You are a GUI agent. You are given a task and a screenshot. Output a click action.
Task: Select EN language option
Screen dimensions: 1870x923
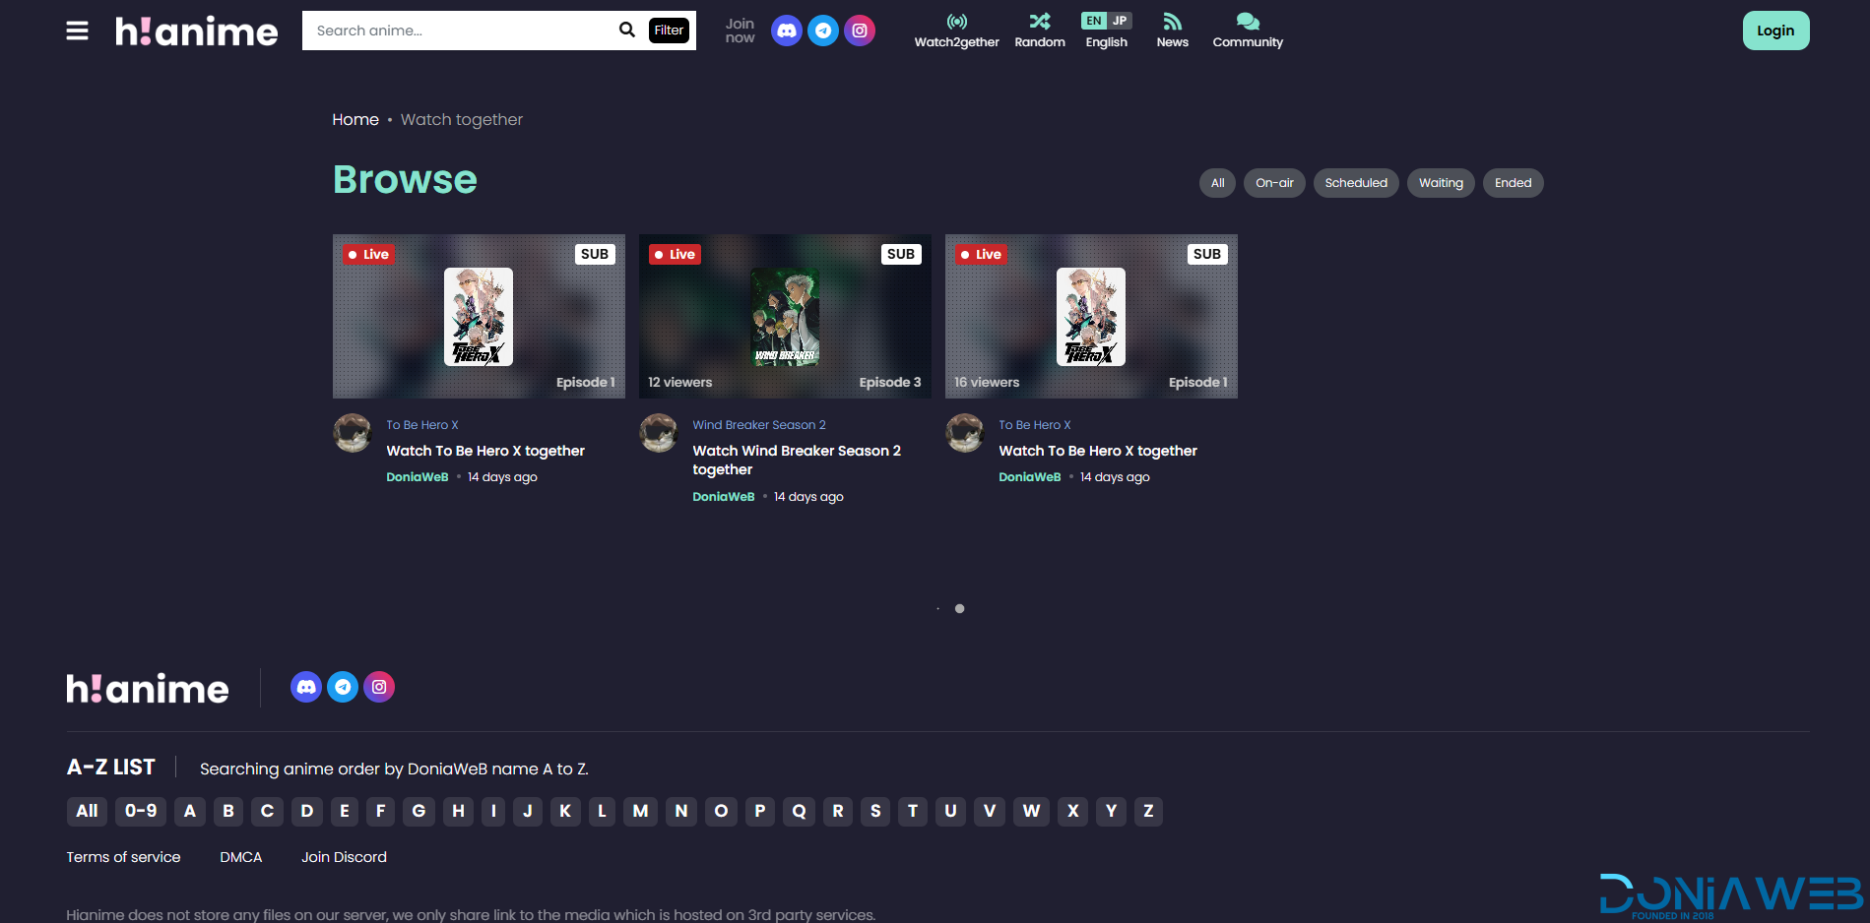click(x=1094, y=21)
